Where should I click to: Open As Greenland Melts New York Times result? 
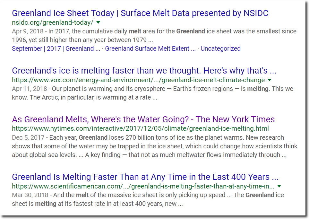click(143, 119)
